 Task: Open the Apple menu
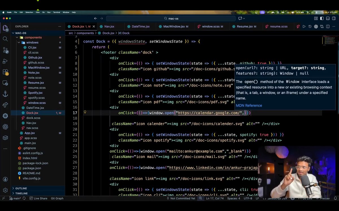(3, 12)
